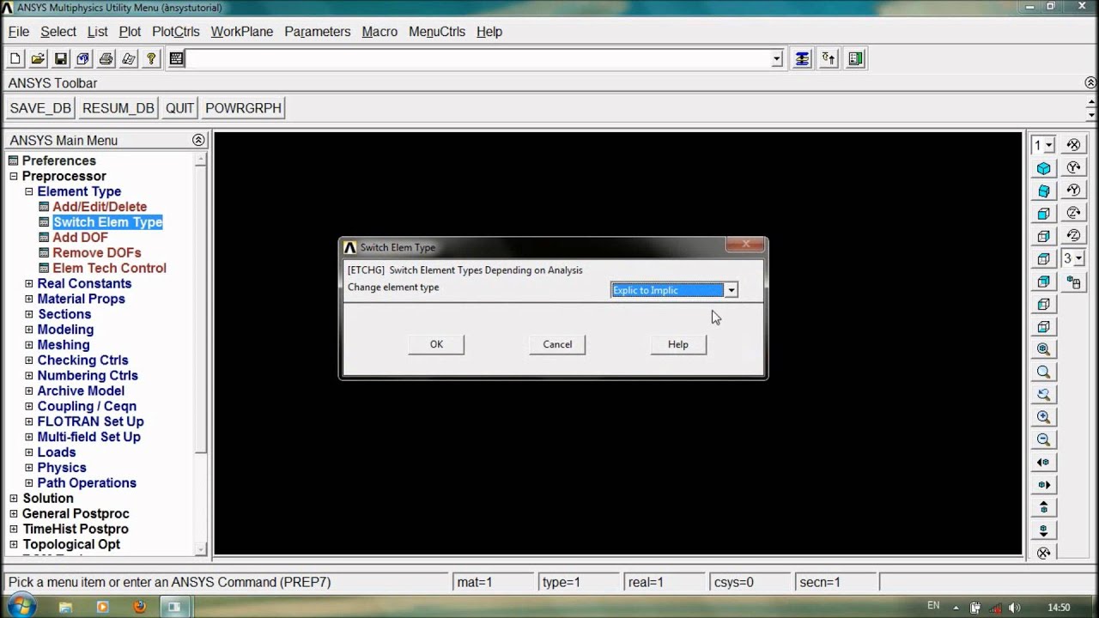This screenshot has width=1099, height=618.
Task: Click the Fit View magnifier globe icon
Action: tap(1043, 349)
